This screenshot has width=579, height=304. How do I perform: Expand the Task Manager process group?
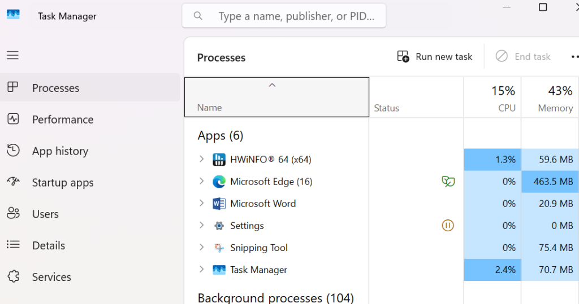pos(202,270)
